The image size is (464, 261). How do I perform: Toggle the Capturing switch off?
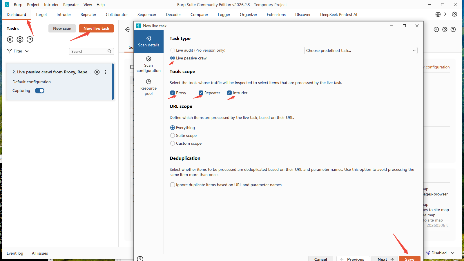coord(40,91)
